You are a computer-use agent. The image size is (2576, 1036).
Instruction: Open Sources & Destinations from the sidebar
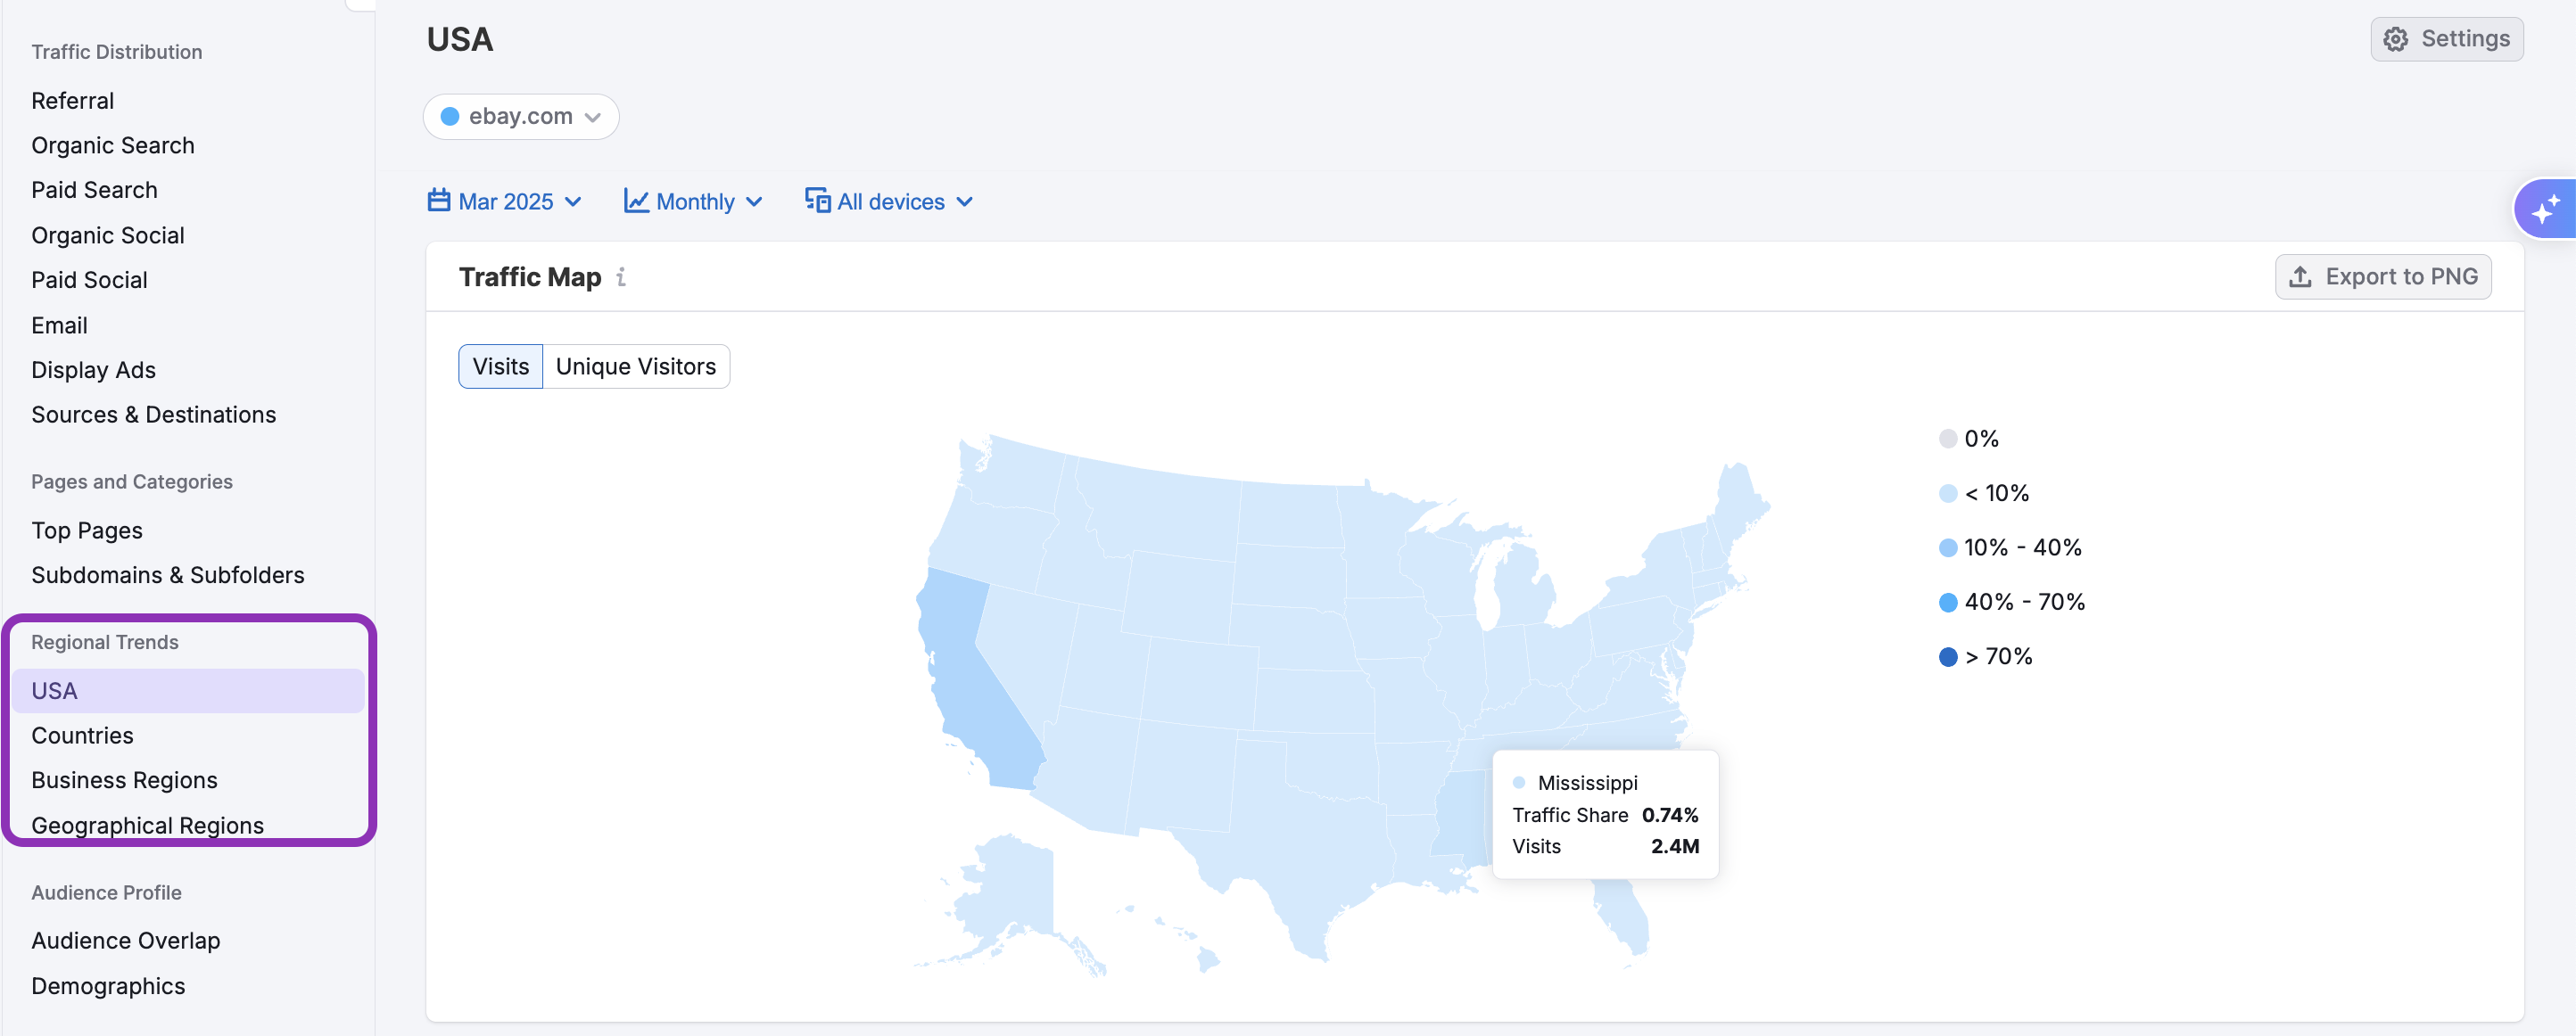pyautogui.click(x=153, y=414)
